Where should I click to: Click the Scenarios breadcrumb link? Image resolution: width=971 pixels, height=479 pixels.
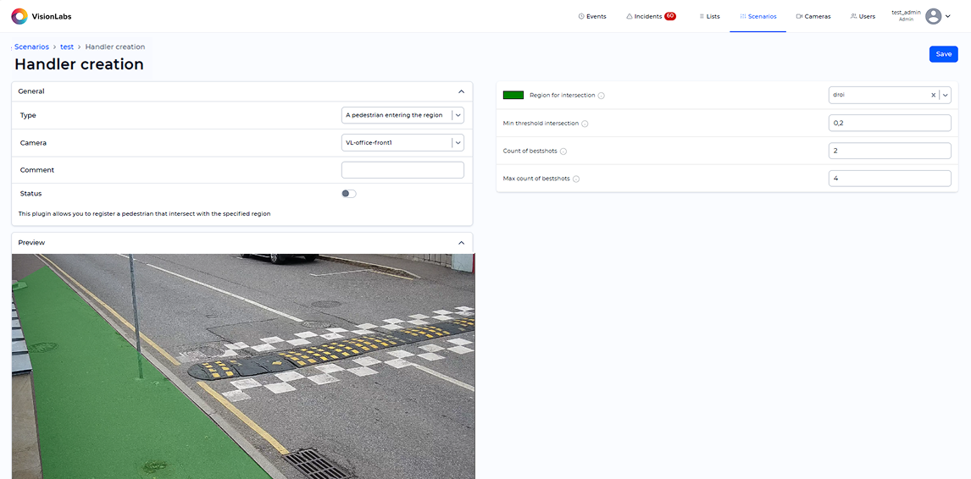[x=31, y=47]
